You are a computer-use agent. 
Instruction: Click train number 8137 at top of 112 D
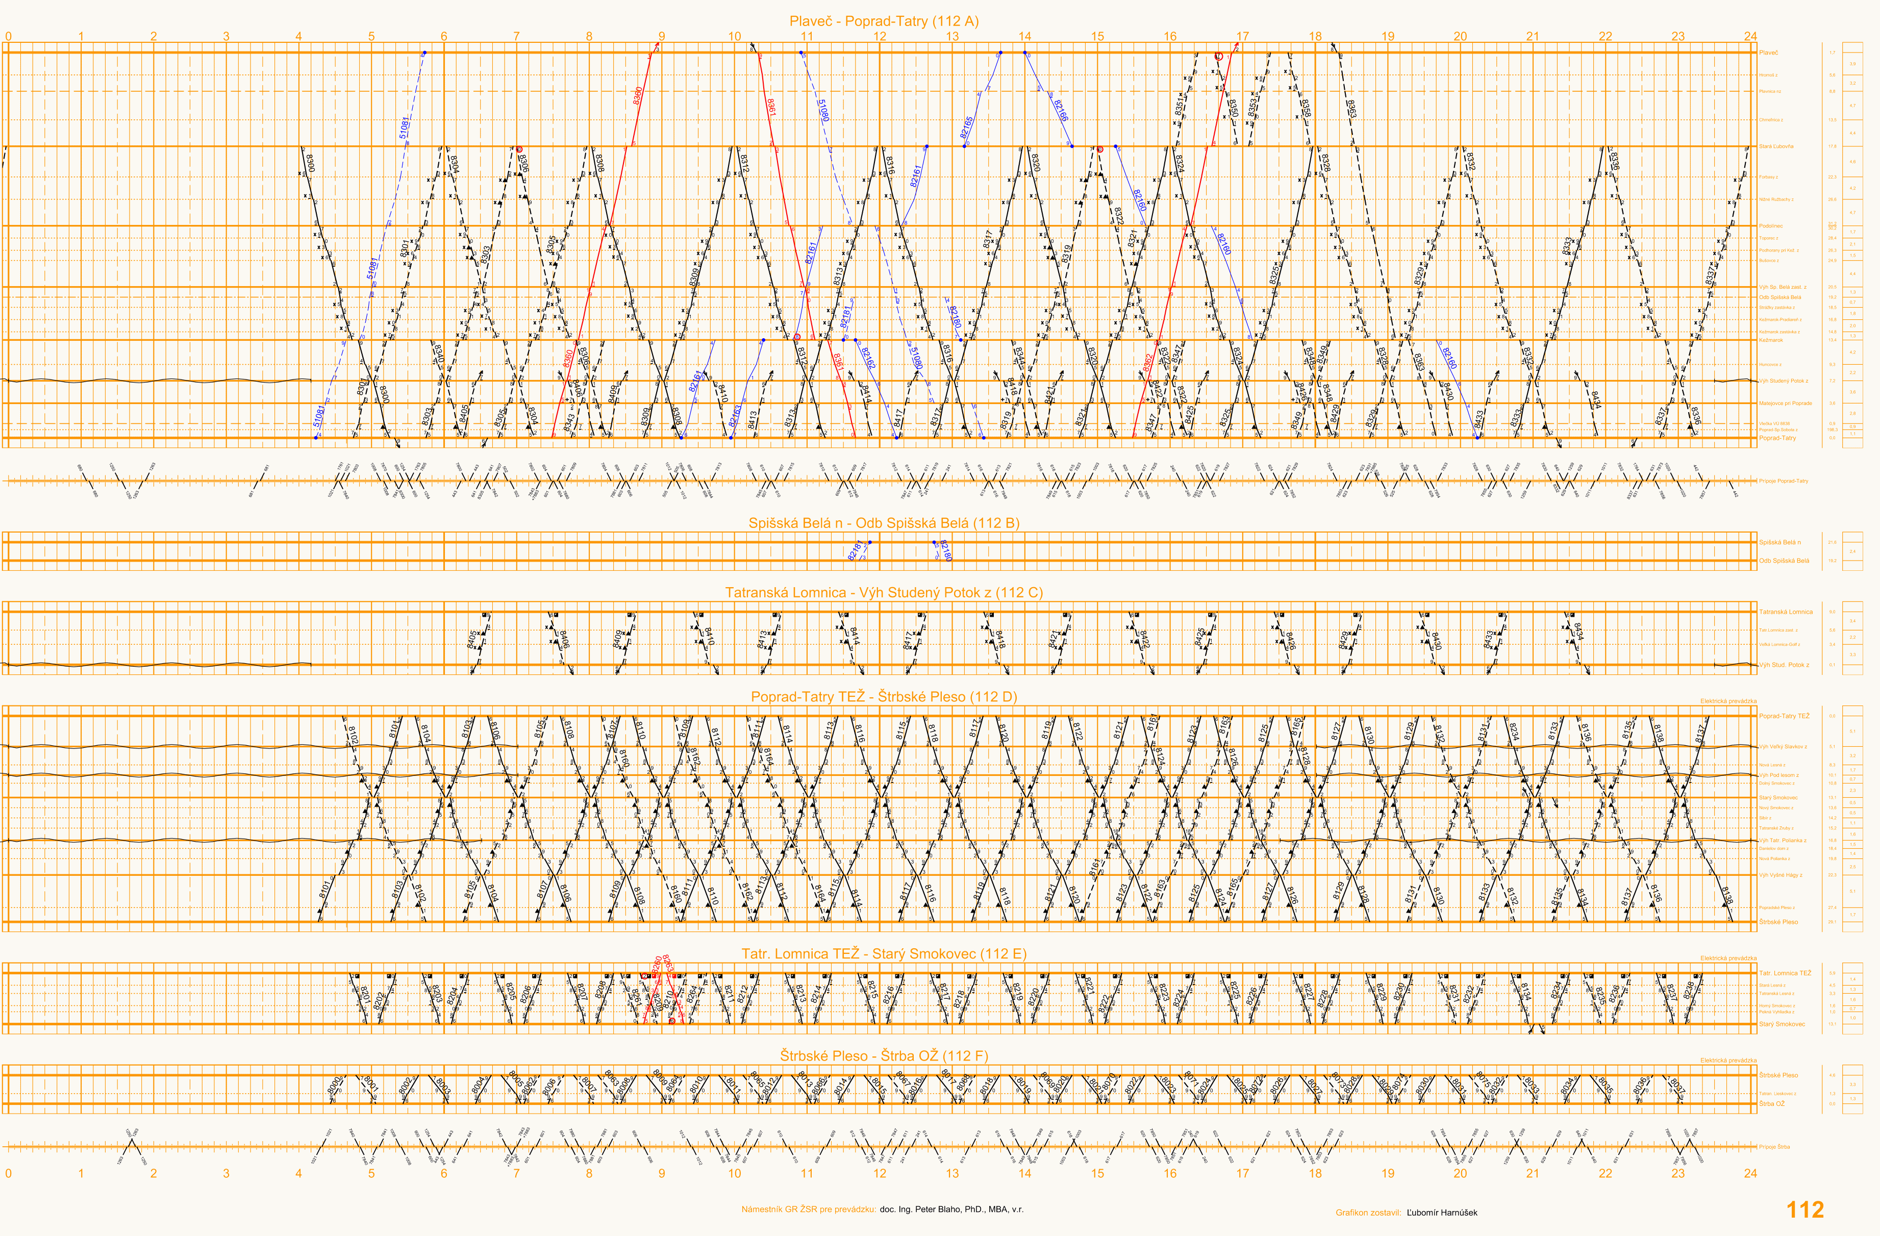[x=1701, y=735]
